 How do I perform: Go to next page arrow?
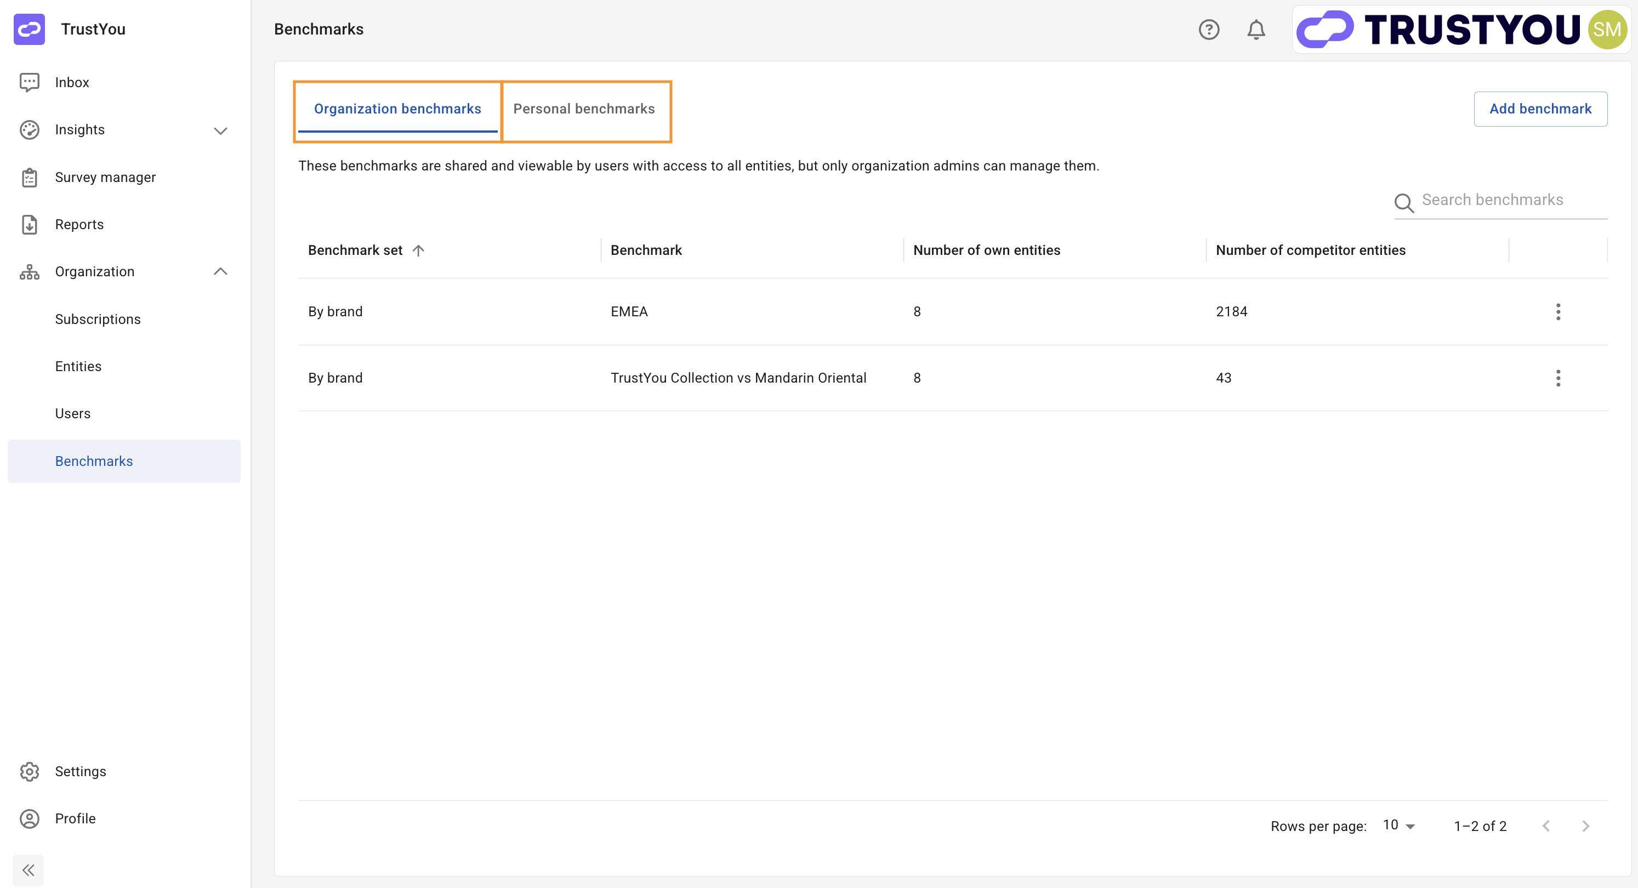tap(1585, 826)
